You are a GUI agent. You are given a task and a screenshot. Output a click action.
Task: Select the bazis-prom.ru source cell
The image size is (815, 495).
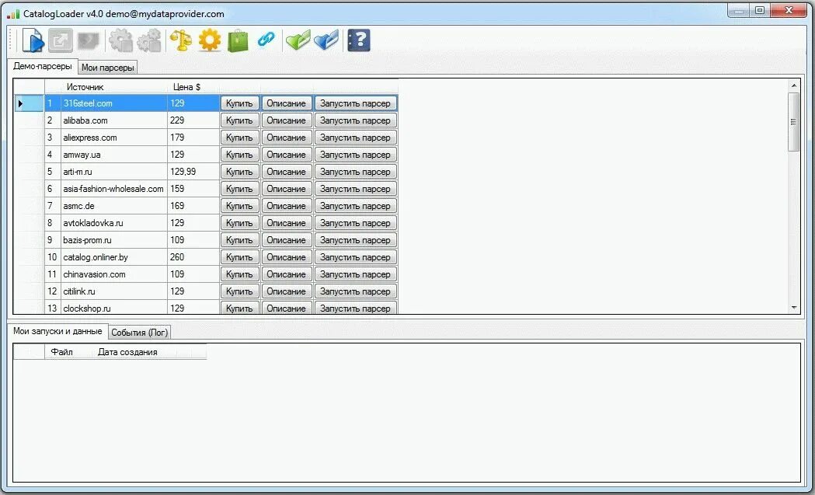114,240
